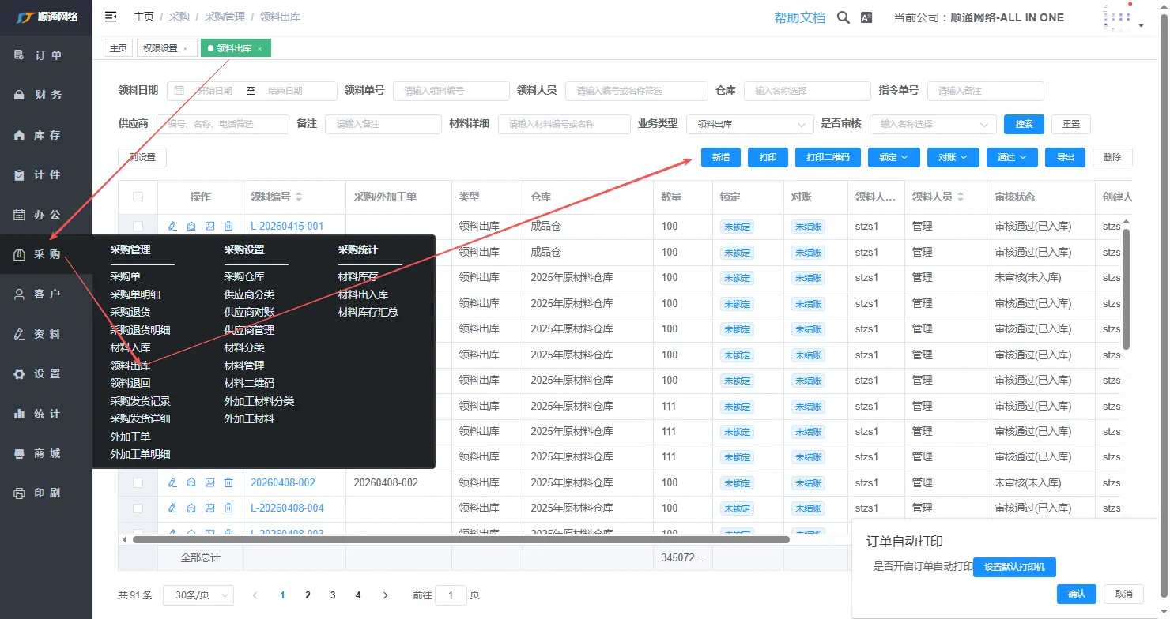Click the language translate icon in header
Screen dimensions: 1170x619
(866, 17)
